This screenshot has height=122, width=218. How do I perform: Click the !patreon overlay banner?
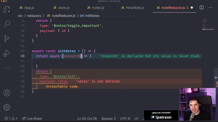coord(161,116)
